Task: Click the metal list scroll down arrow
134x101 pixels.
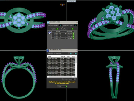Action: click(x=76, y=75)
